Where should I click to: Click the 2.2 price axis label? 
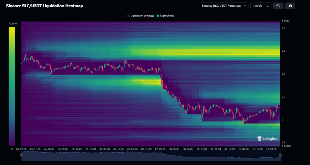[x=283, y=97]
